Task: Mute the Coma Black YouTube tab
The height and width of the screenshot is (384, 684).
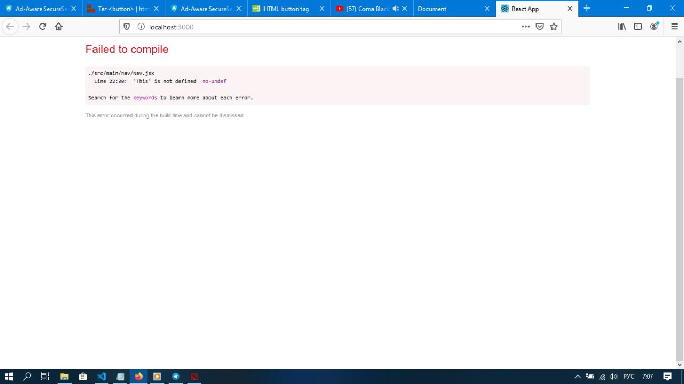Action: (x=395, y=9)
